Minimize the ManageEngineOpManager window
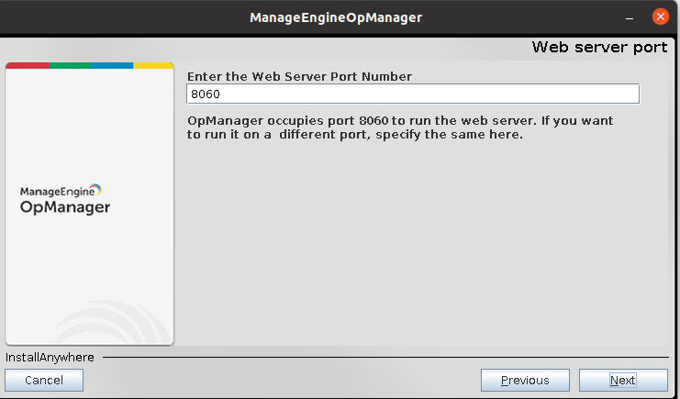The height and width of the screenshot is (399, 680). (x=630, y=17)
